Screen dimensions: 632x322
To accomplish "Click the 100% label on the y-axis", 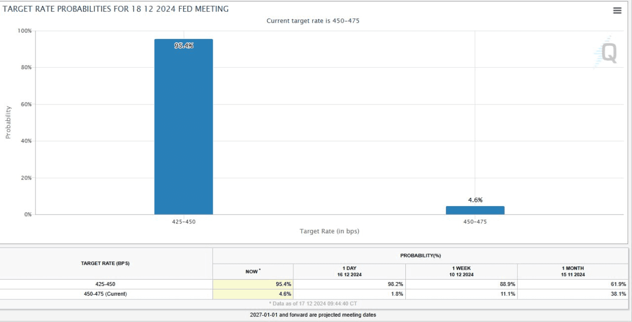I will point(25,31).
